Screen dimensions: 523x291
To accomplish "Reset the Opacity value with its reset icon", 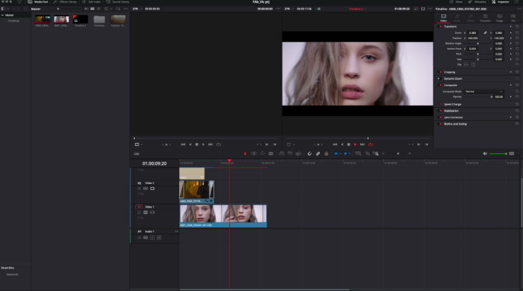I will pyautogui.click(x=517, y=97).
